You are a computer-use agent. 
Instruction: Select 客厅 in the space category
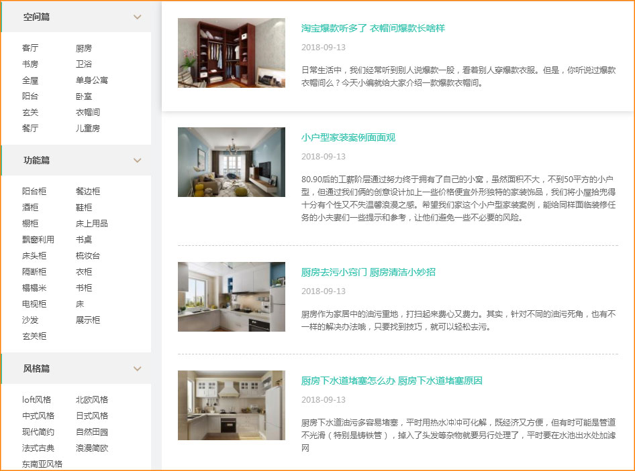tap(30, 48)
